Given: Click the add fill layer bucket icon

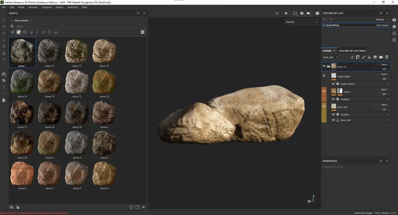Looking at the screenshot, I should (369, 57).
